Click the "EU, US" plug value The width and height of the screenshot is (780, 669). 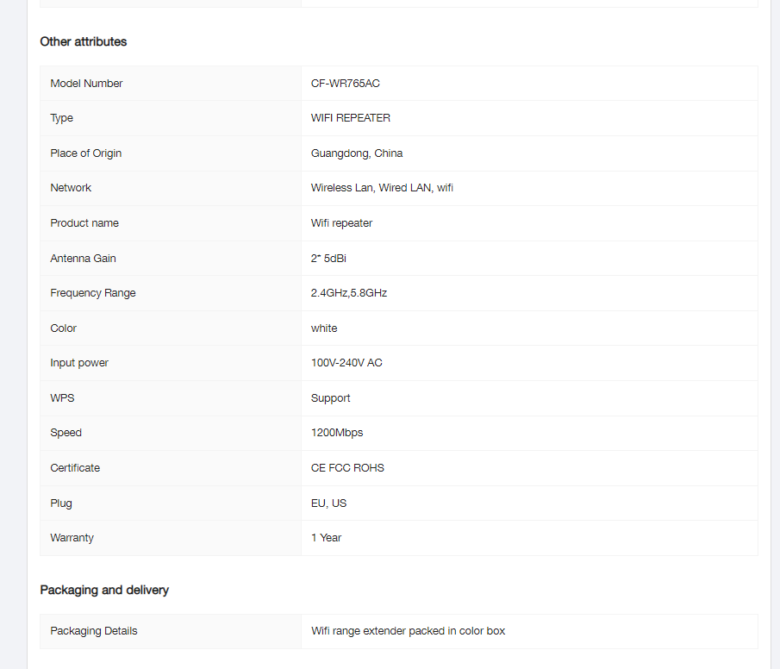pyautogui.click(x=328, y=503)
